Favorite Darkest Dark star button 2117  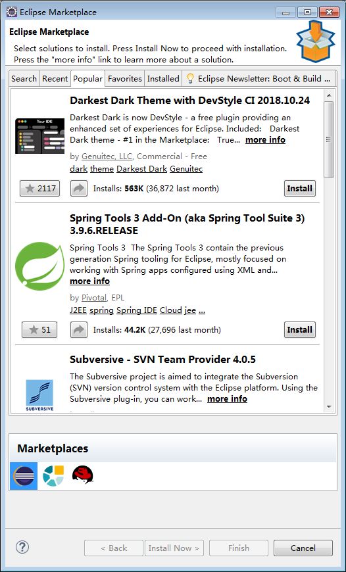click(39, 189)
